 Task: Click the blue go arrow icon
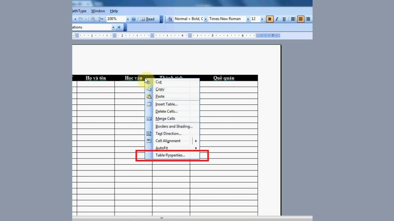coord(119,27)
